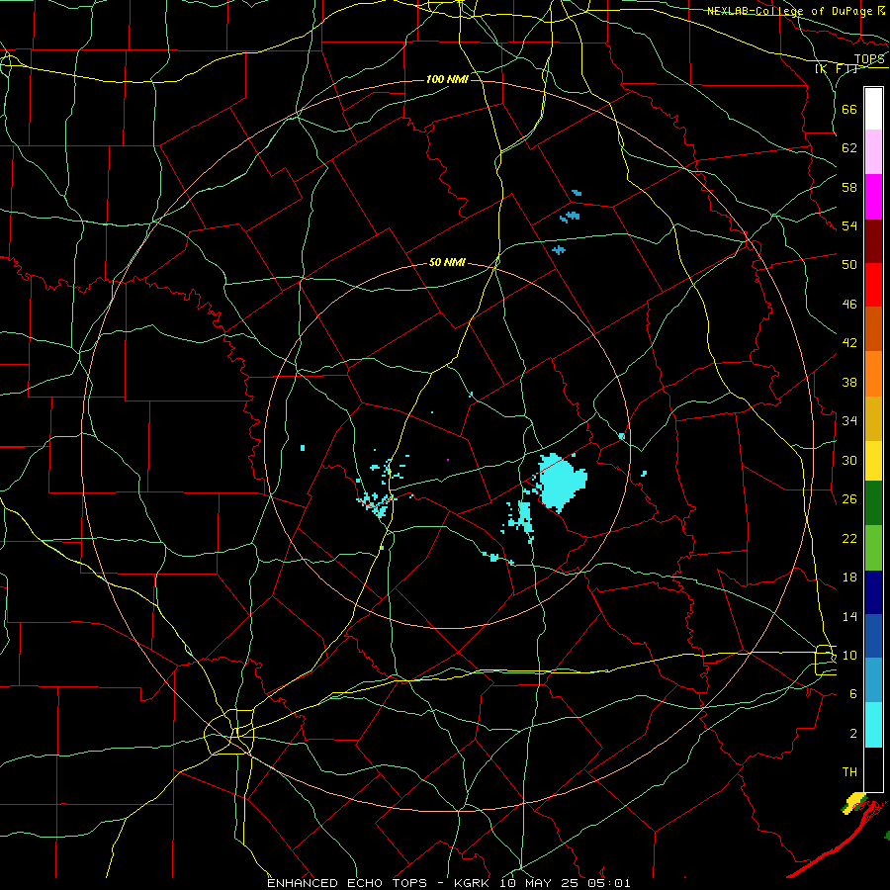890x890 pixels.
Task: Click the navy 22 kft legend swatch
Action: click(x=873, y=592)
